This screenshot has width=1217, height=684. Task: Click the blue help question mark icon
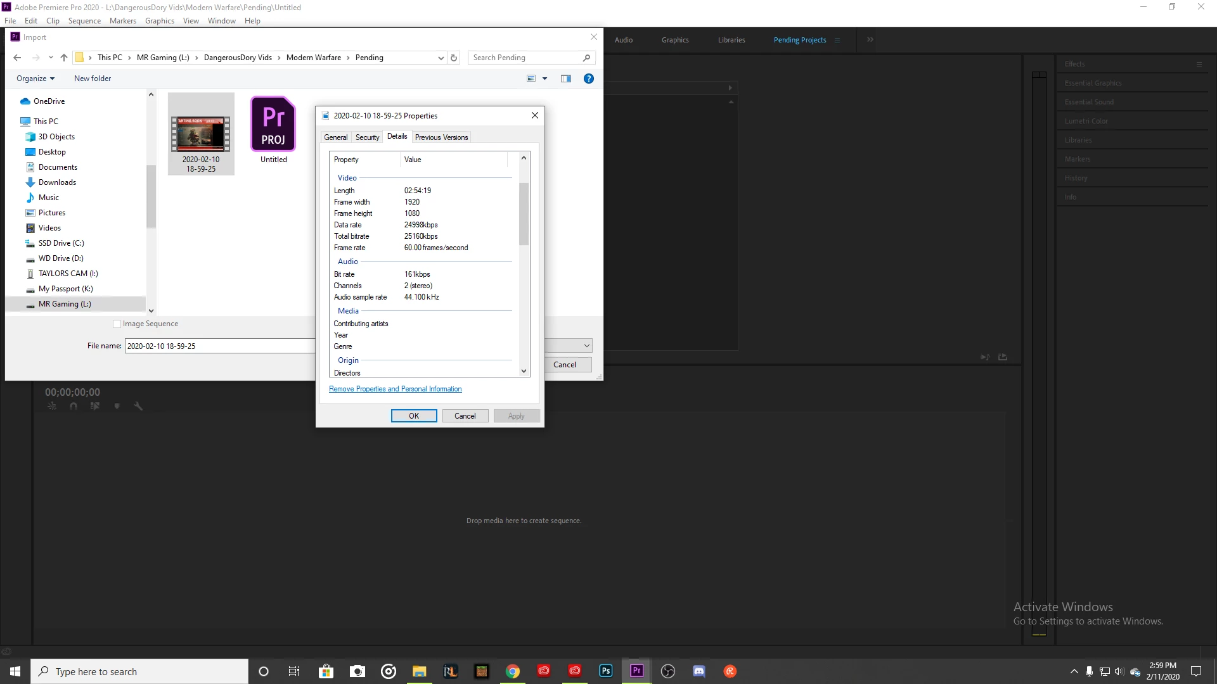pyautogui.click(x=588, y=79)
